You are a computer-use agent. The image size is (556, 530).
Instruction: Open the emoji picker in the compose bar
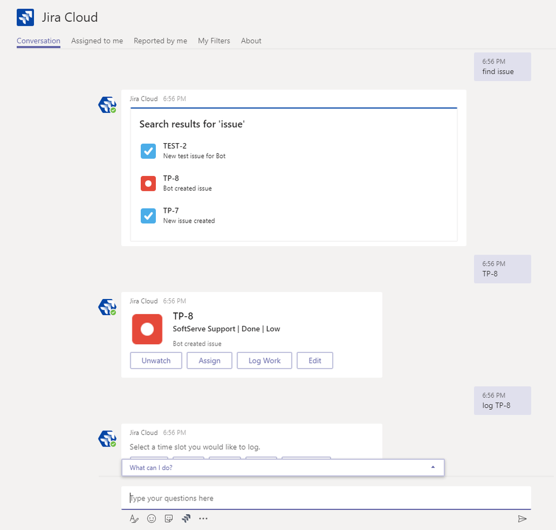point(151,518)
